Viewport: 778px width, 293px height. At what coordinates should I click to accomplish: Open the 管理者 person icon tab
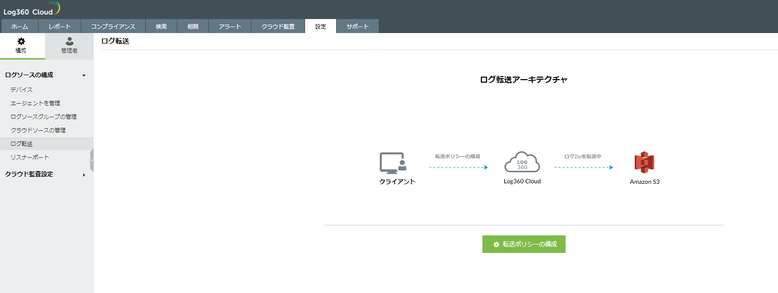69,46
